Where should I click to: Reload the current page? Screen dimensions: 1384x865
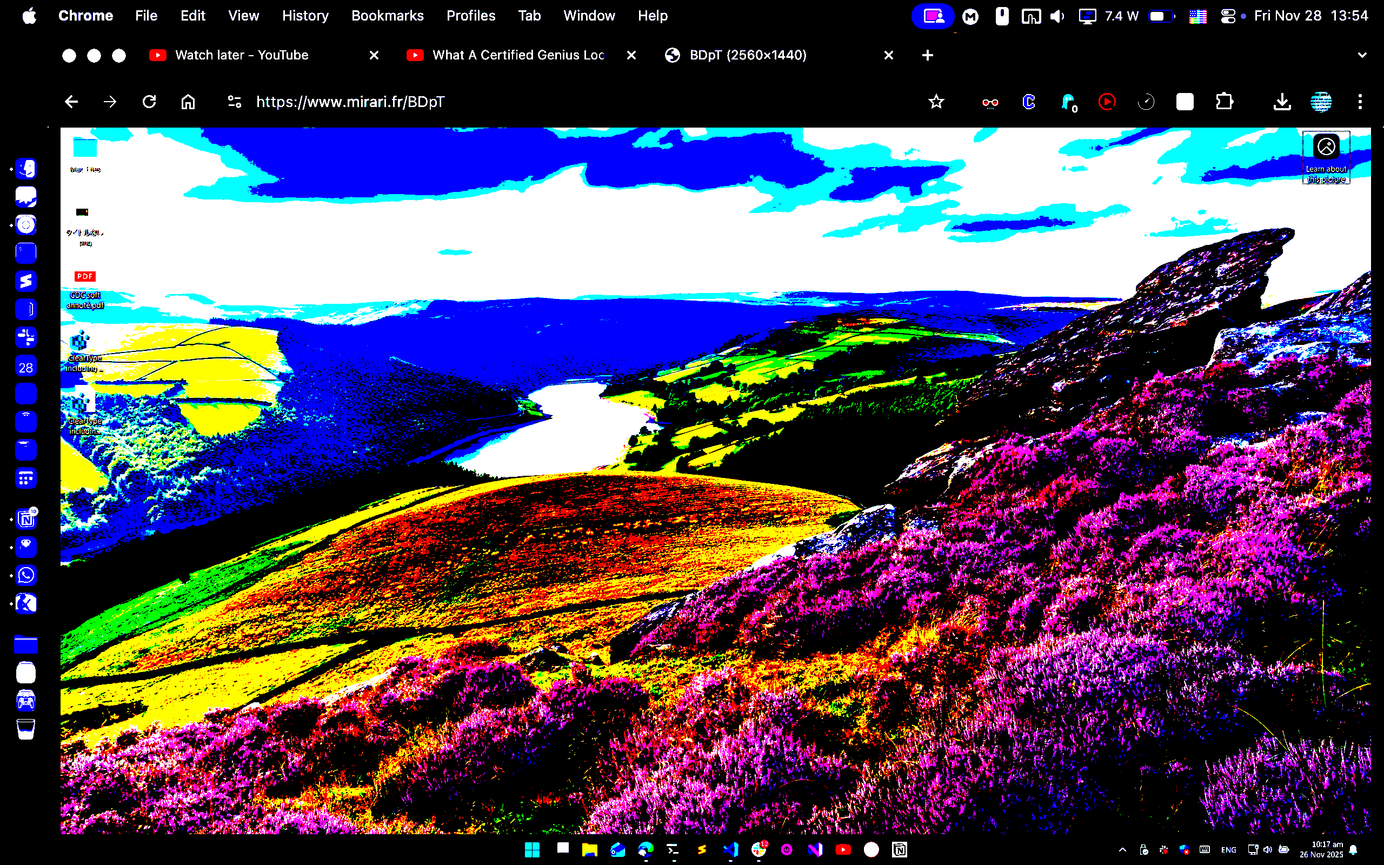point(149,102)
